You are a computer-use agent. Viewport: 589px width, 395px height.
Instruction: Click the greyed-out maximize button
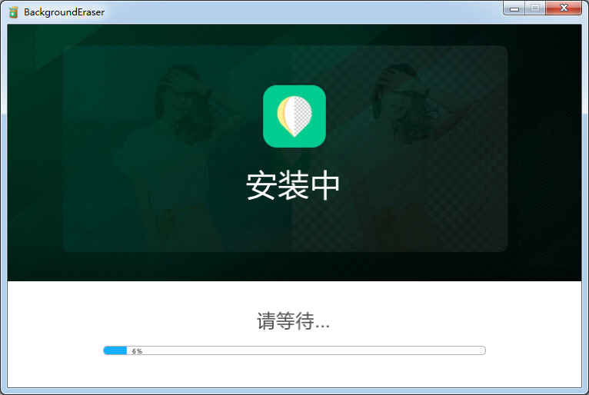tap(534, 8)
